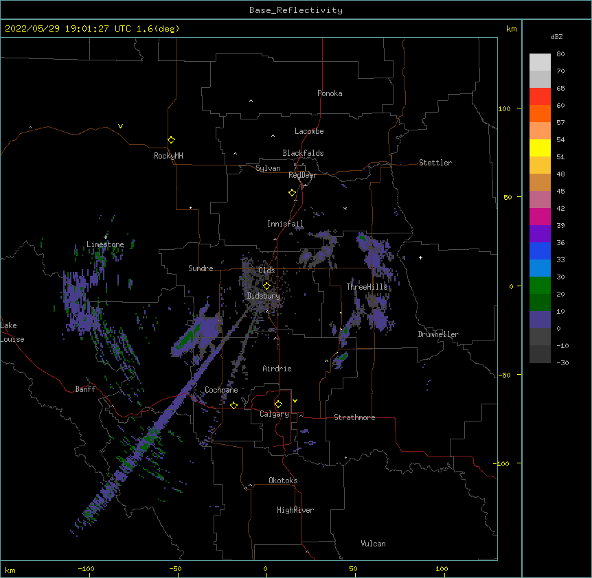Select the Blackfalds city label
Screen dimensions: 592x578
pyautogui.click(x=303, y=153)
